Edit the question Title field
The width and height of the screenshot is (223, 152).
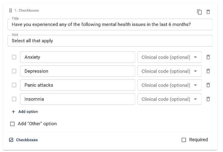point(110,24)
